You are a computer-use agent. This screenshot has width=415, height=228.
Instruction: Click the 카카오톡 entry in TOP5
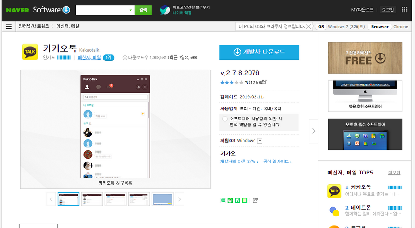coord(361,187)
